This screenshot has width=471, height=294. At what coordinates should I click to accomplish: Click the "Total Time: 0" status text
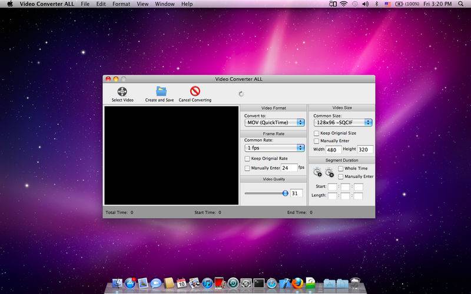click(120, 212)
